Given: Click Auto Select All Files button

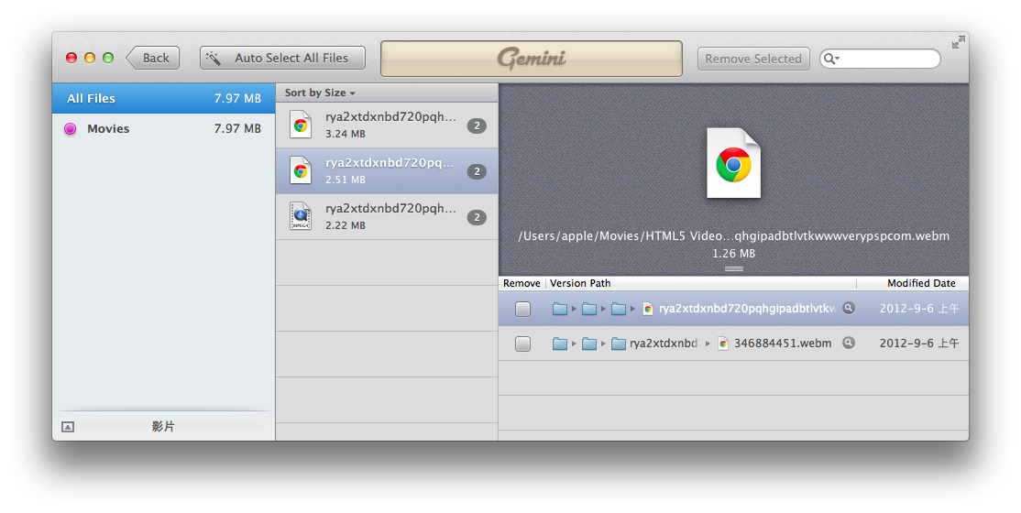Looking at the screenshot, I should tap(282, 58).
